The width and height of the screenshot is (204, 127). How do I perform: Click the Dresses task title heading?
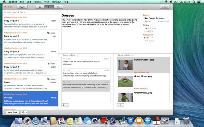click(68, 15)
